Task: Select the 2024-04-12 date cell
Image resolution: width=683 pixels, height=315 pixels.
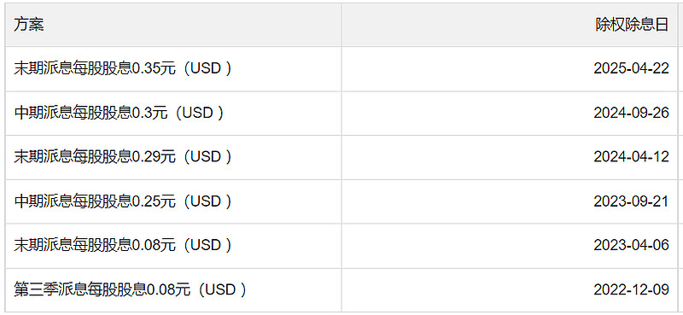Action: tap(510, 157)
